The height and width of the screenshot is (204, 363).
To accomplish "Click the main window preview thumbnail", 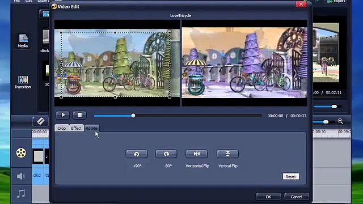I will [326, 53].
